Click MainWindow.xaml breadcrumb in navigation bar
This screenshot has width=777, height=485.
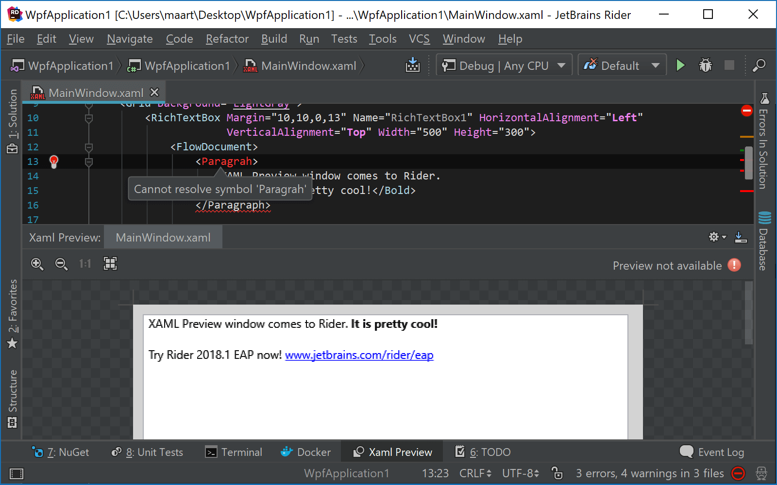(300, 65)
